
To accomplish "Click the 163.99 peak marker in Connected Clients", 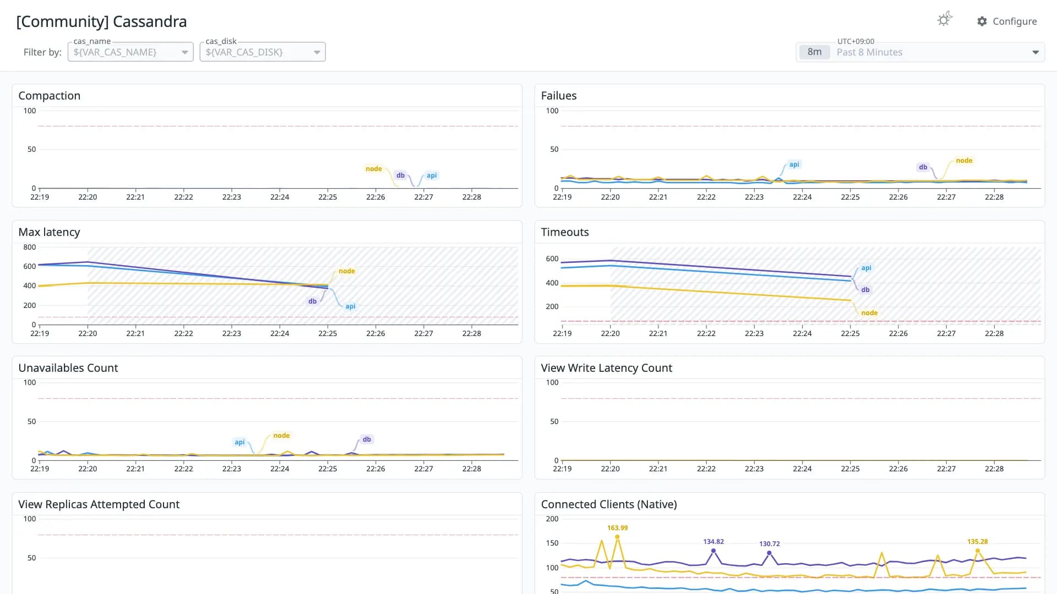I will coord(618,536).
